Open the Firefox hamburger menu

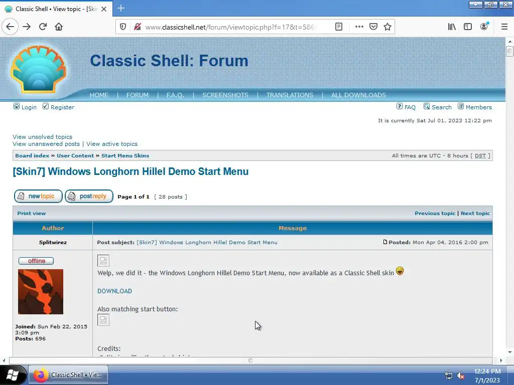click(504, 27)
